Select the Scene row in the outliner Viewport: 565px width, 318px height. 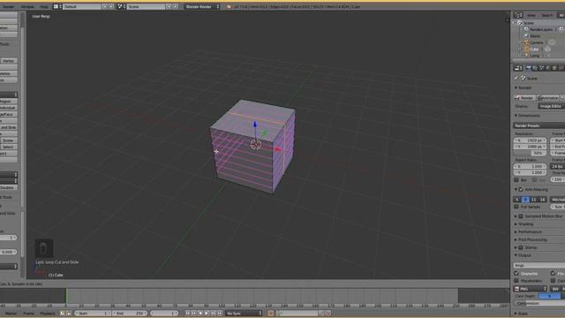coord(528,23)
